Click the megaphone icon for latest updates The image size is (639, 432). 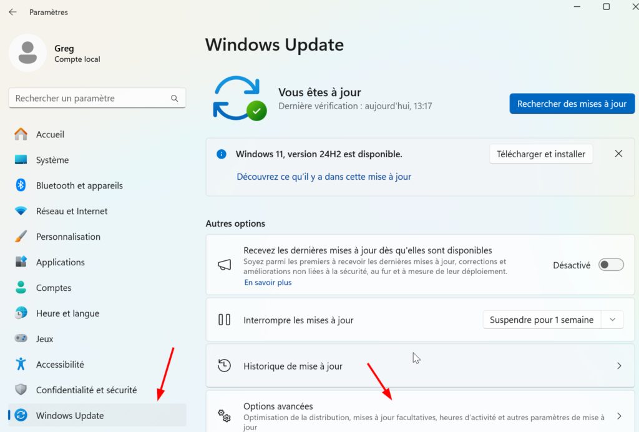[224, 265]
